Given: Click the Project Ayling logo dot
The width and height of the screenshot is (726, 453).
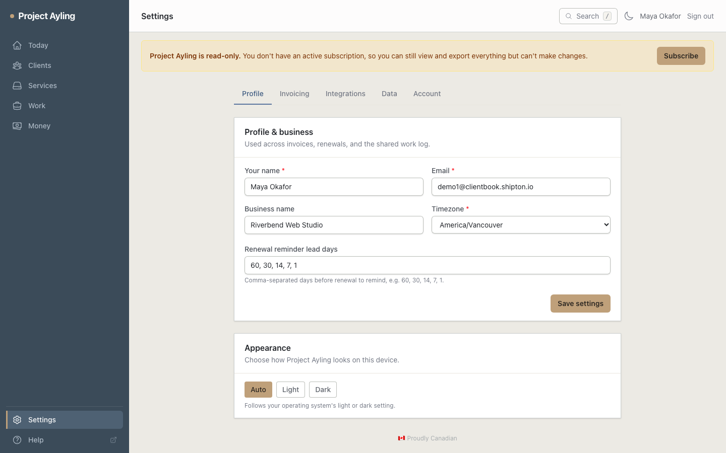Looking at the screenshot, I should point(12,16).
